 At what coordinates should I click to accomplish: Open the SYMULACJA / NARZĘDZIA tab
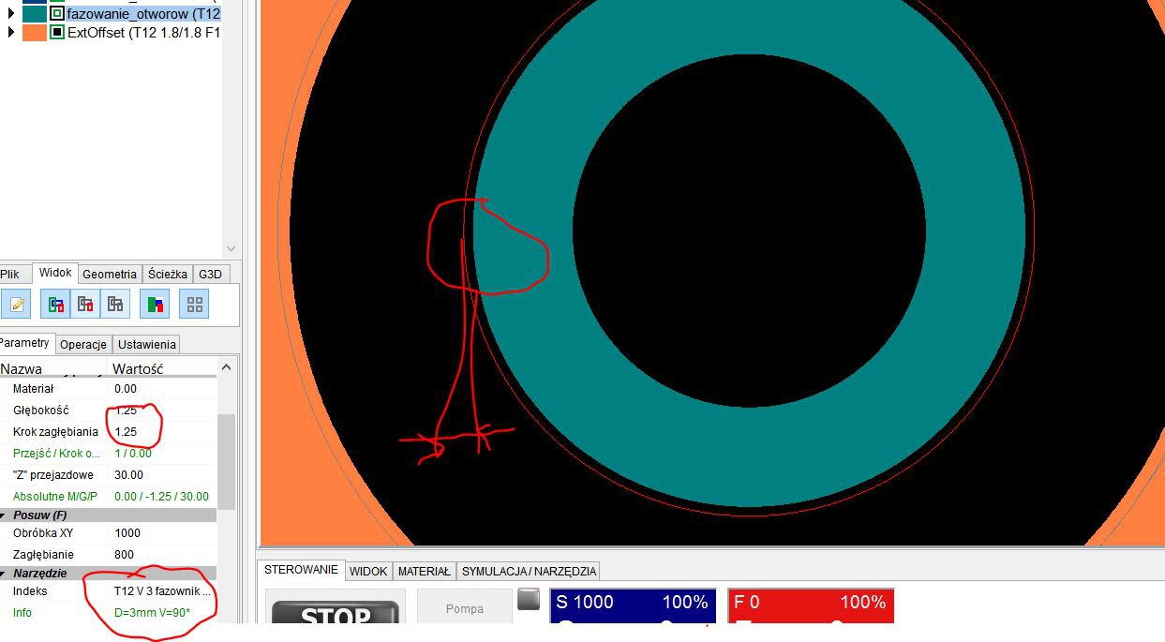(529, 571)
